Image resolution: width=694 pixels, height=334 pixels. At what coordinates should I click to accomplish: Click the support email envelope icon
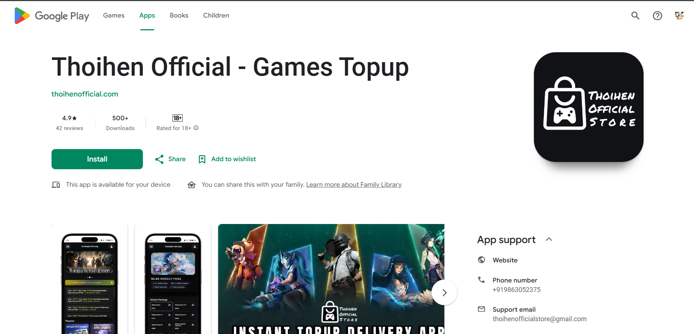(x=481, y=309)
